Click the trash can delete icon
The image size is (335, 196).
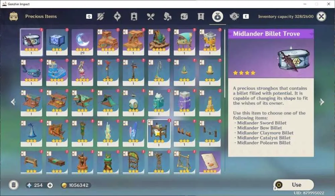pos(13,185)
